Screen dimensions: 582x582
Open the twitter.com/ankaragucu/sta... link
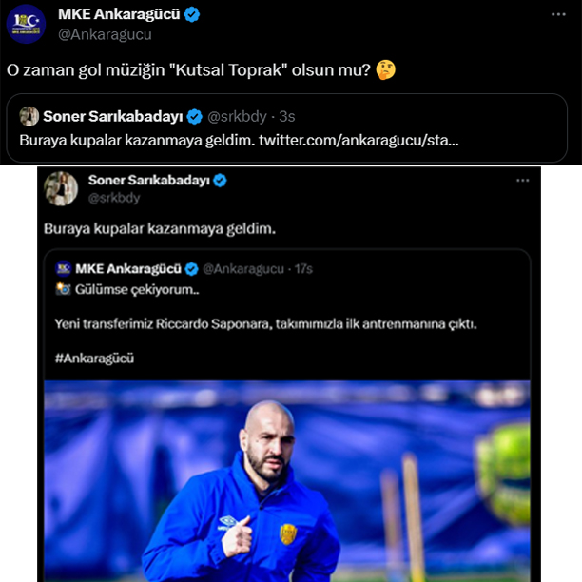coord(360,140)
